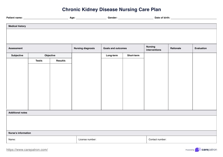Click the Date of birth field
Screen dimensions: 223x157
(194, 18)
